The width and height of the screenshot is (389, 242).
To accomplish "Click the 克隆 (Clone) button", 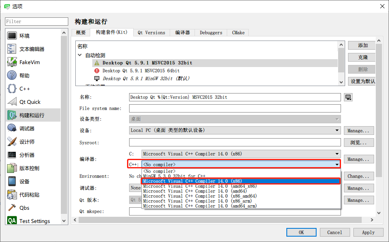I will [362, 57].
